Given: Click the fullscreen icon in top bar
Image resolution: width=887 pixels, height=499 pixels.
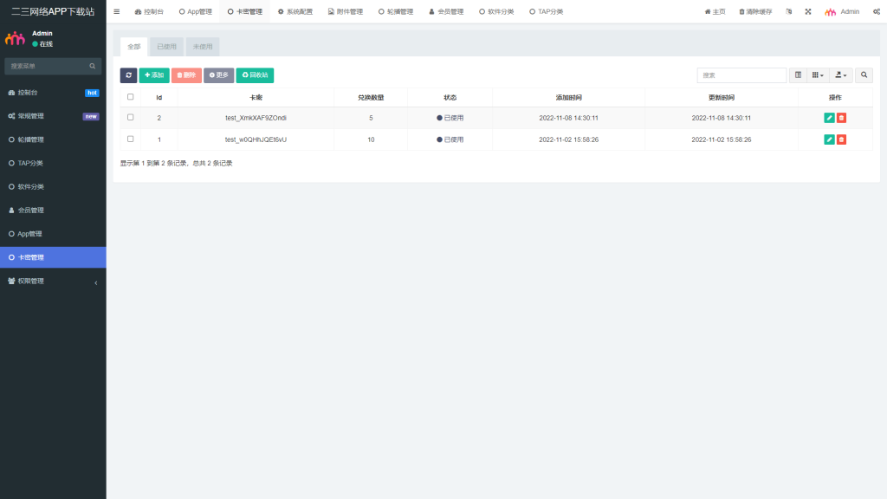Looking at the screenshot, I should (808, 12).
